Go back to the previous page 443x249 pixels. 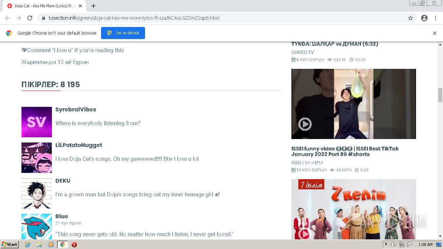coord(8,18)
